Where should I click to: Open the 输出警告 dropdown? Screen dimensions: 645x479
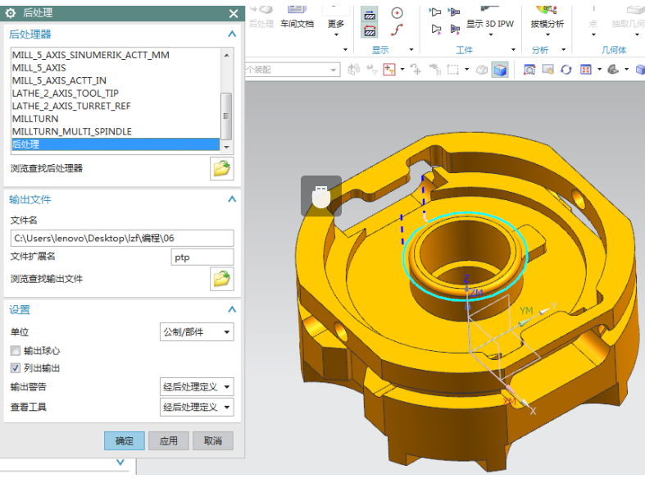click(x=197, y=387)
